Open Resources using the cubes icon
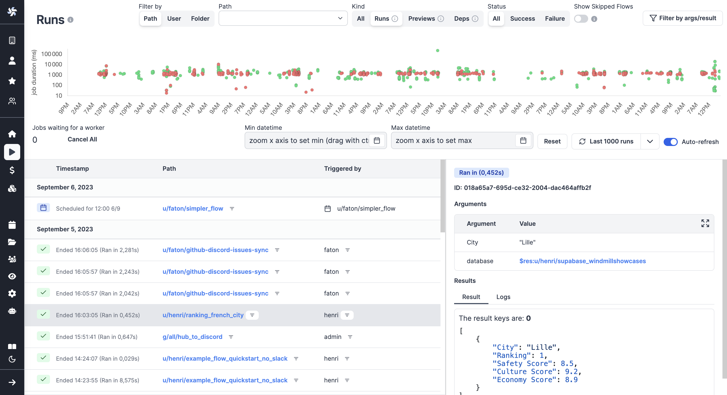 [x=12, y=189]
